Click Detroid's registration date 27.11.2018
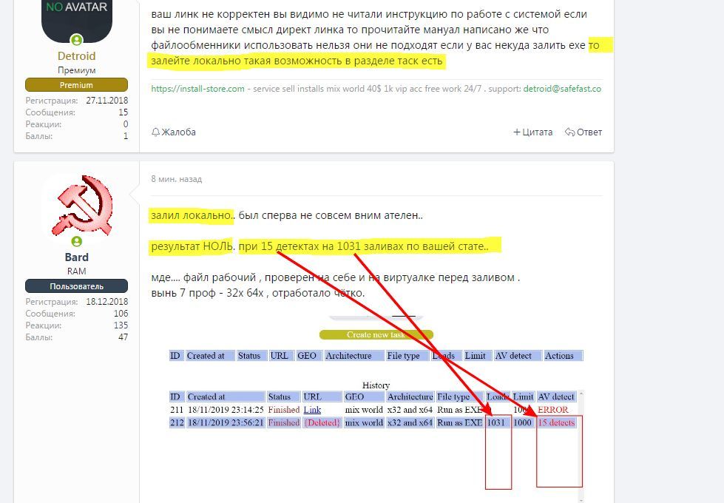The width and height of the screenshot is (724, 503). [x=107, y=101]
